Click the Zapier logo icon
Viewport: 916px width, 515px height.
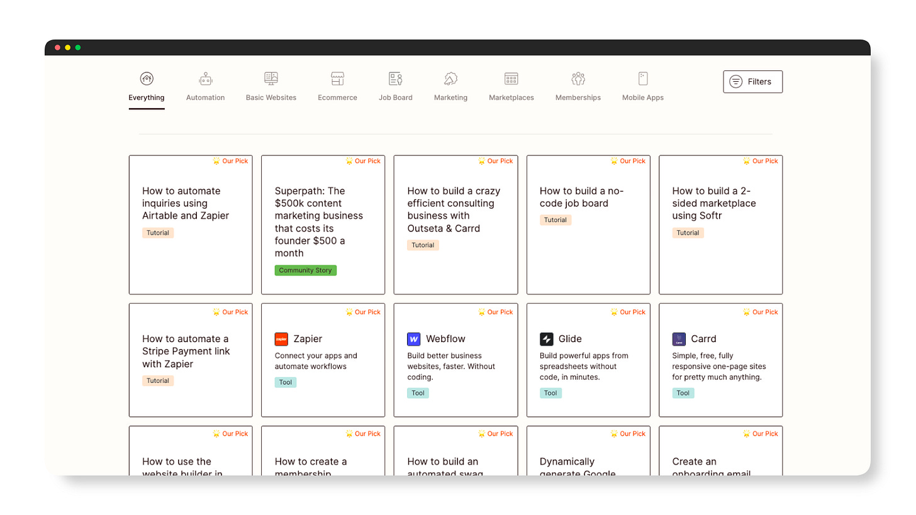tap(281, 339)
